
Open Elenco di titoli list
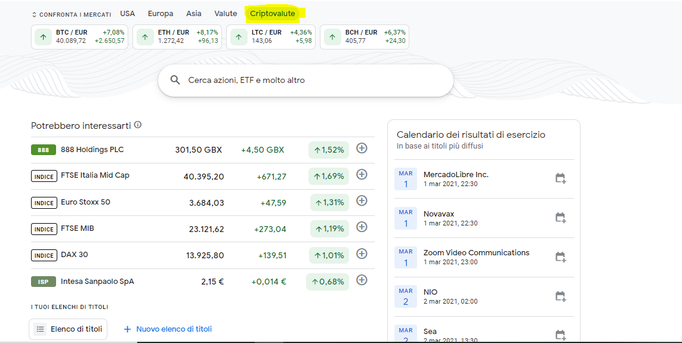(68, 329)
